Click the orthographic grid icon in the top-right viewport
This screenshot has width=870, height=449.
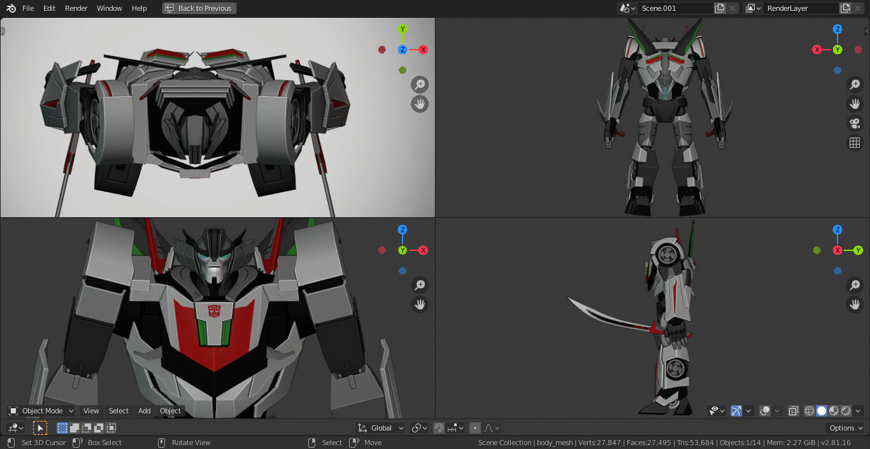click(x=854, y=143)
